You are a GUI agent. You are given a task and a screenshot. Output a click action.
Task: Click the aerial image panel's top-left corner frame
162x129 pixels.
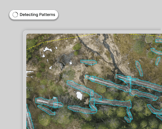[x=25, y=32]
